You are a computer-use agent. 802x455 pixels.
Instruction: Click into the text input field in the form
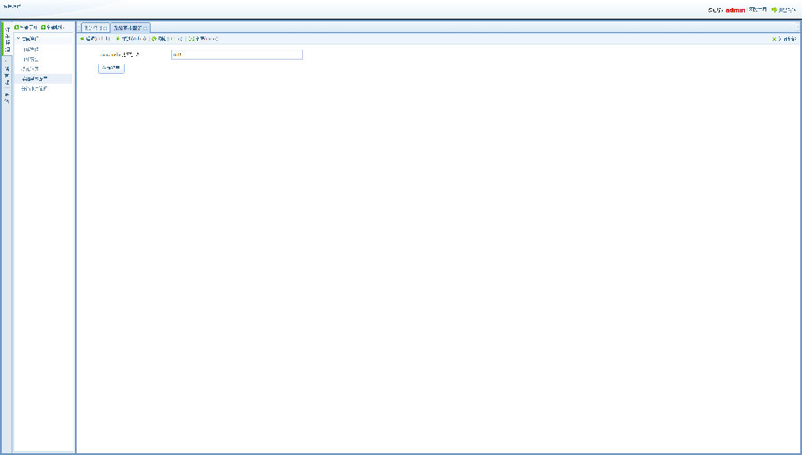(236, 54)
